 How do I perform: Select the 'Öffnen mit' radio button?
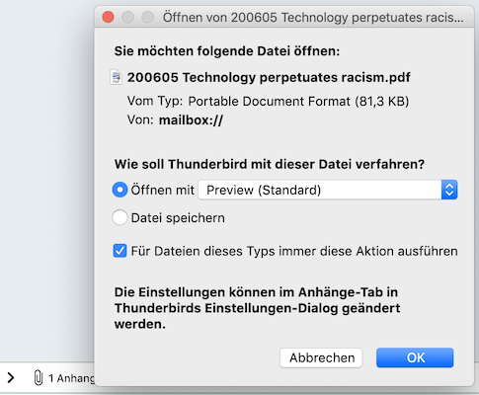120,190
